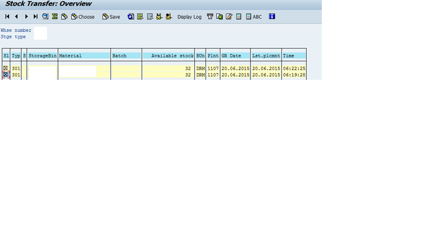Toggle selection checkbox for 06:22:25 row
The image size is (423, 237).
[6, 68]
